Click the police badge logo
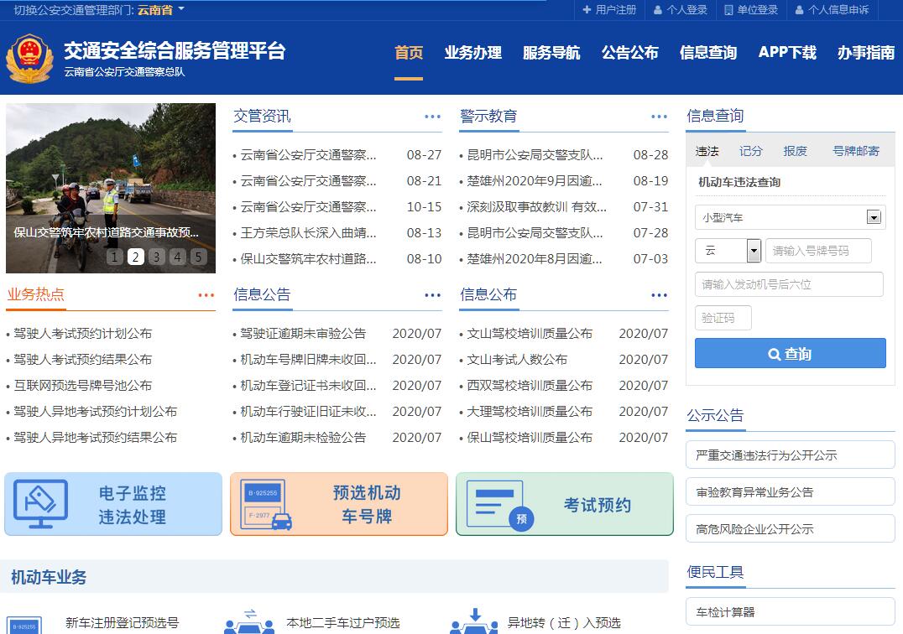The width and height of the screenshot is (903, 634). click(x=29, y=59)
